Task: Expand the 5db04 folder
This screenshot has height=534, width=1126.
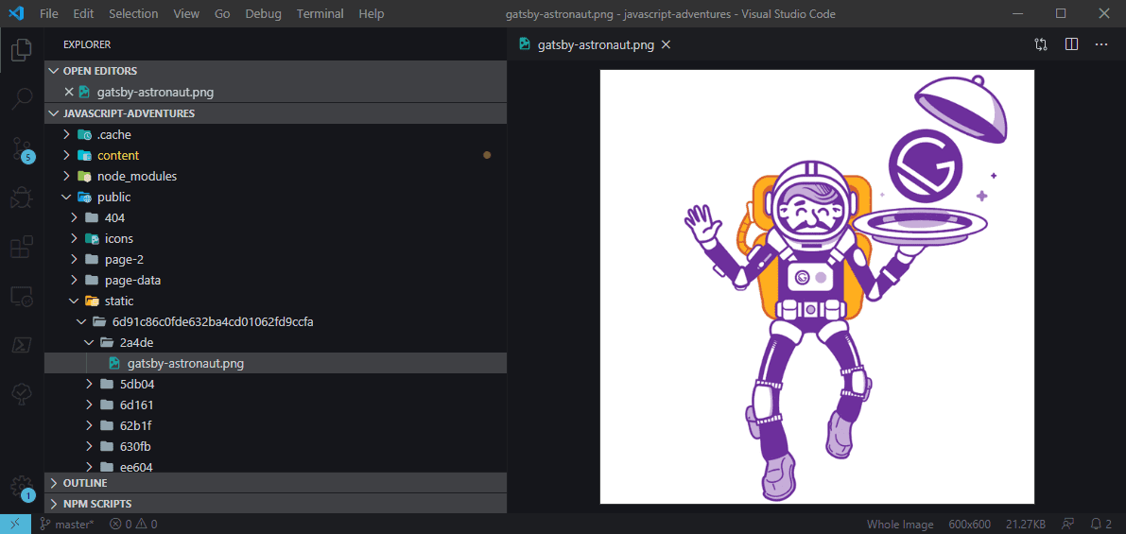Action: [x=276, y=384]
